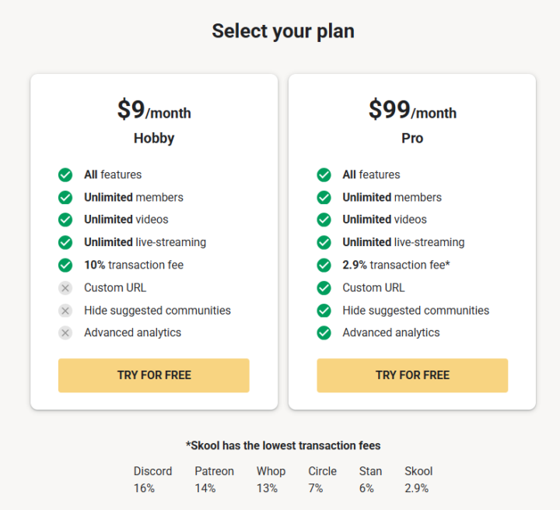Click gray X next to Hobby Hide suggested communities
The height and width of the screenshot is (510, 560).
pos(65,311)
